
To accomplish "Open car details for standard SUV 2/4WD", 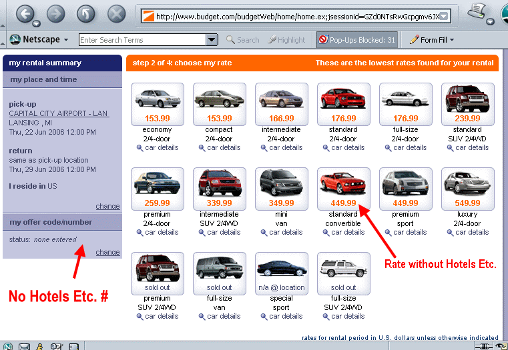I will (468, 148).
